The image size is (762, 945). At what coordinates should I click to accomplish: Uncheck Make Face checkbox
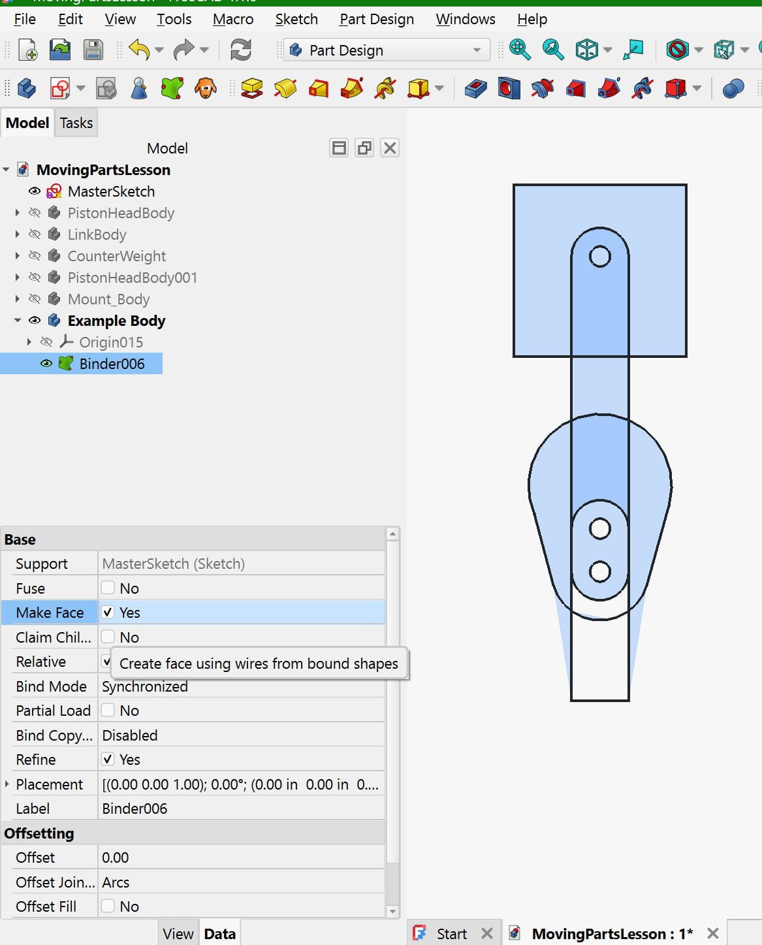(108, 612)
